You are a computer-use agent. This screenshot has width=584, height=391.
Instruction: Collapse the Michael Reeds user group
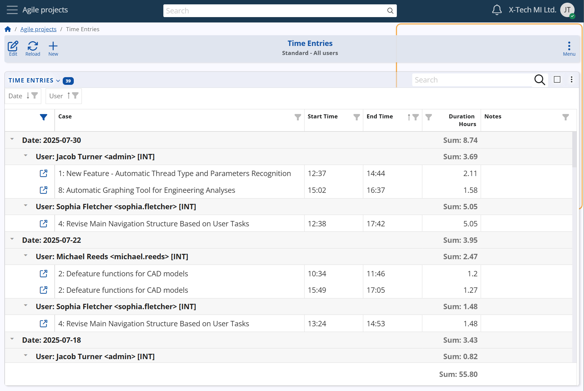point(25,256)
